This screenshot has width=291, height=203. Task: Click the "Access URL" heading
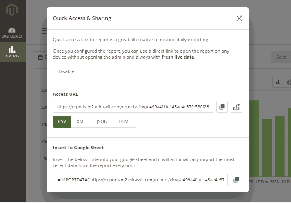point(65,94)
